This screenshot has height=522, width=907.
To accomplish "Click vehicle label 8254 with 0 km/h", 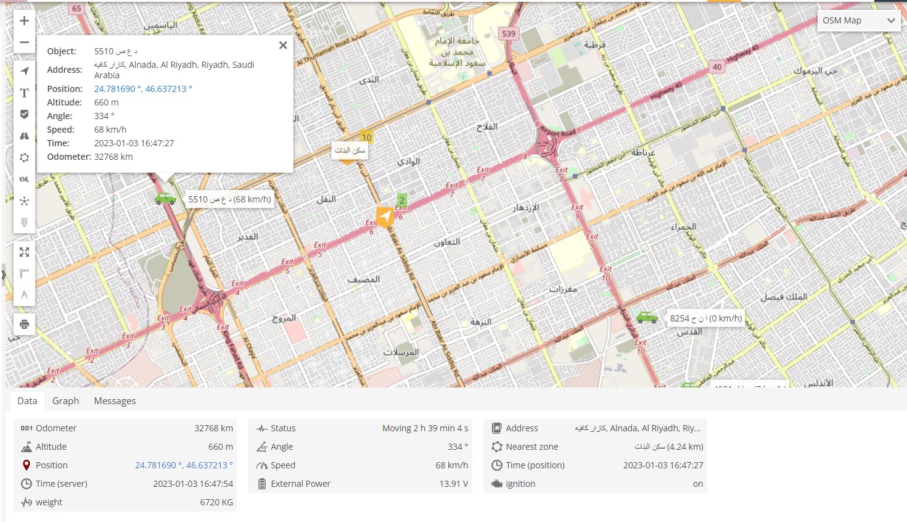I will tap(706, 318).
